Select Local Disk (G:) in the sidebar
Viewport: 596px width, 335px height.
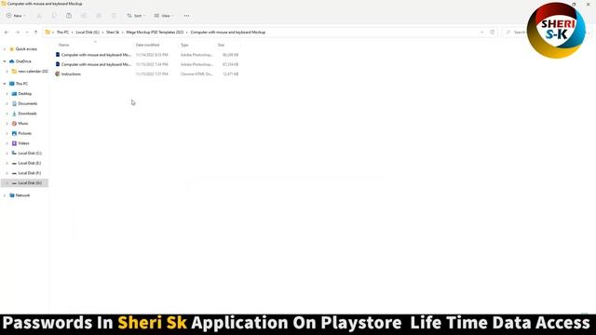coord(26,183)
